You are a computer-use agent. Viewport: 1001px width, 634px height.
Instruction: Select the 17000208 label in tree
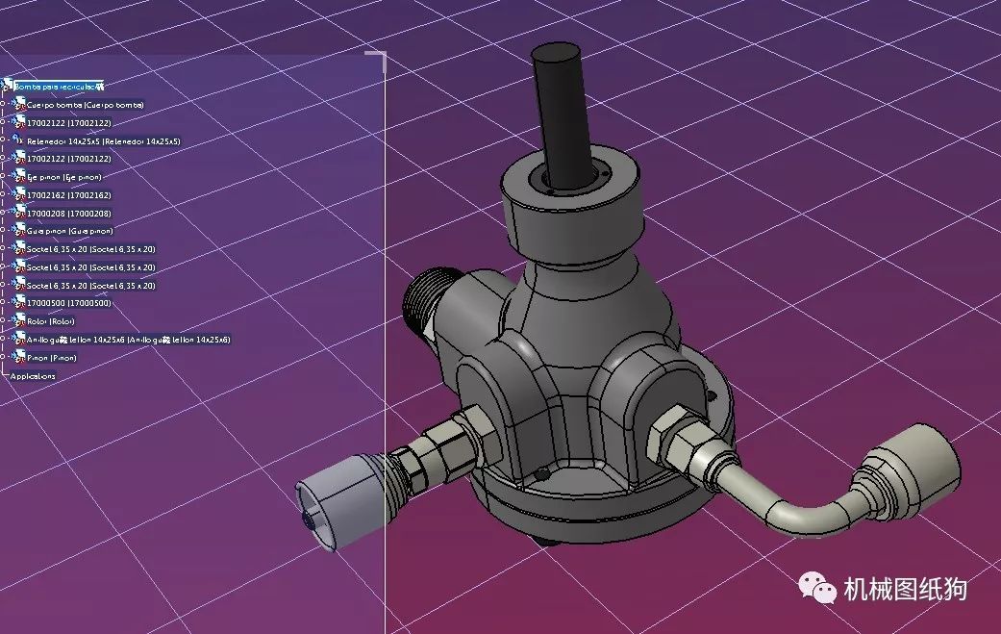[x=69, y=214]
